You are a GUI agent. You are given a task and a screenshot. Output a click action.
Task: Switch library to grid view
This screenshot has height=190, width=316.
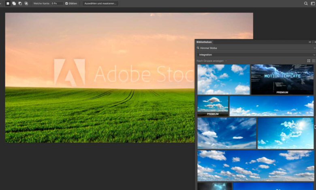309,61
